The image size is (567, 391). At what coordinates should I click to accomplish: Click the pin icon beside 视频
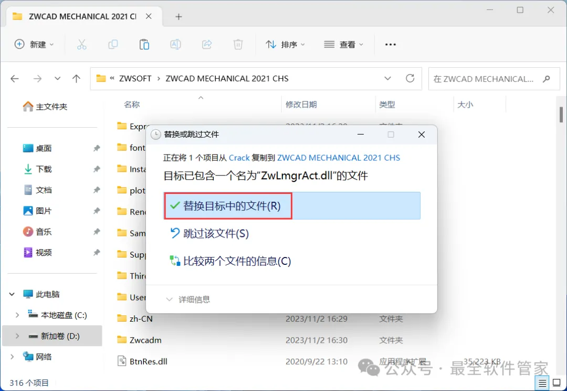click(x=97, y=252)
